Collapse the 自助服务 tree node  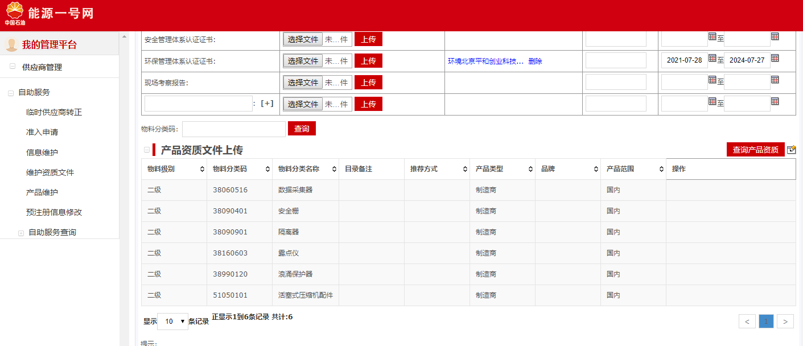click(11, 93)
